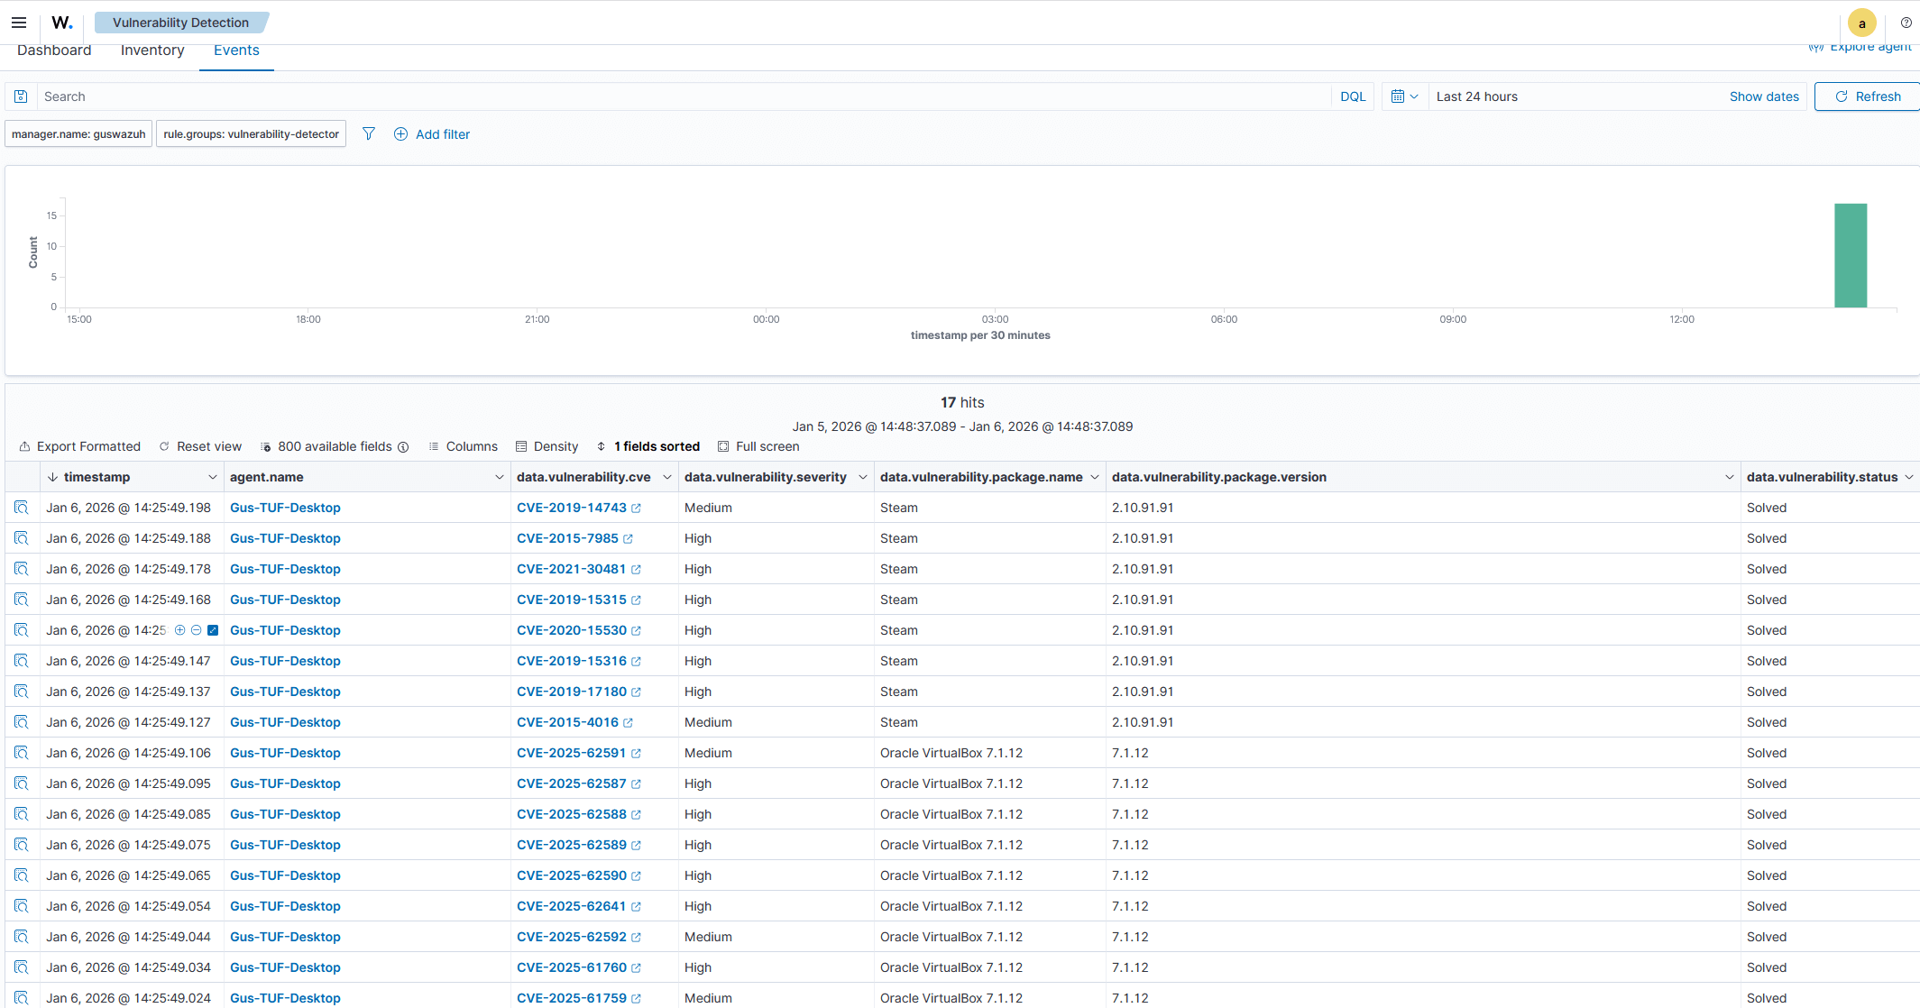Viewport: 1920px width, 1008px height.
Task: Open the Density display options
Action: 547,446
